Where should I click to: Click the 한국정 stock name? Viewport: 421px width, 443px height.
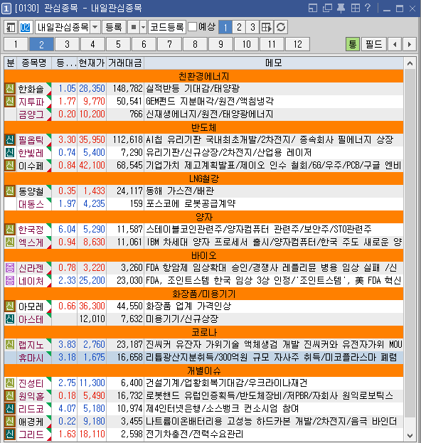tap(31, 230)
